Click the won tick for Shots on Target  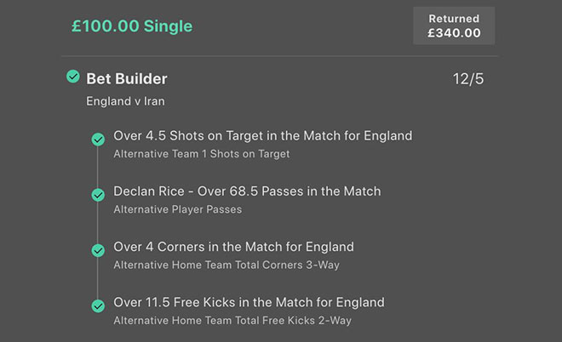pyautogui.click(x=98, y=140)
